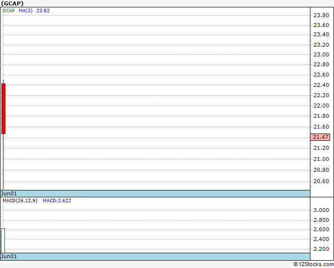Click the 22.00 price axis label
This screenshot has height=268, width=334.
321,106
